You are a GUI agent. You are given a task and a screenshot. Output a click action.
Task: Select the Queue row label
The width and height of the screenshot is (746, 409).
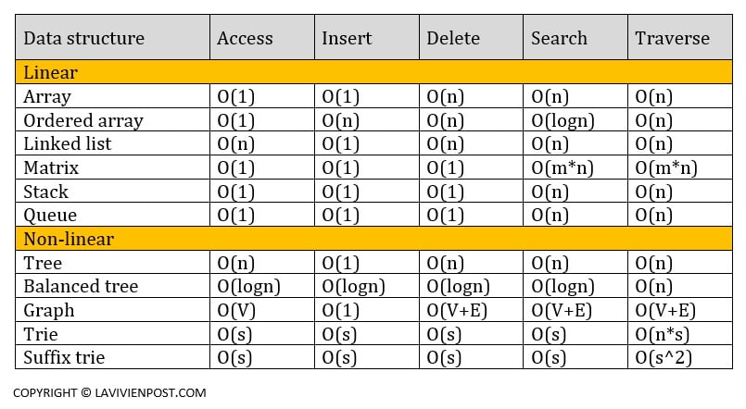click(48, 216)
